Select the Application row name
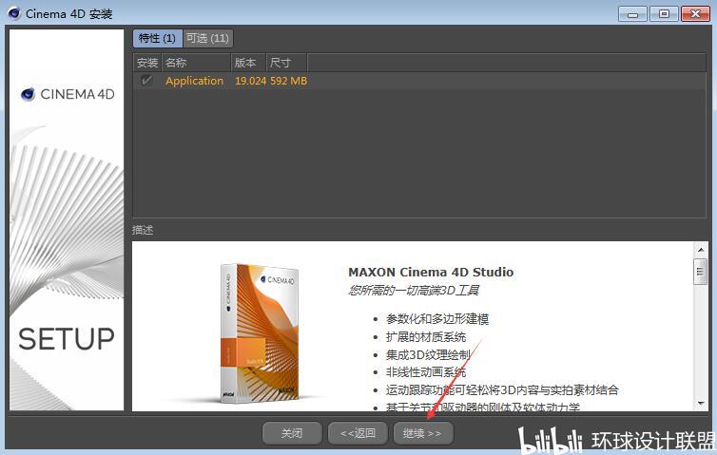 [194, 81]
